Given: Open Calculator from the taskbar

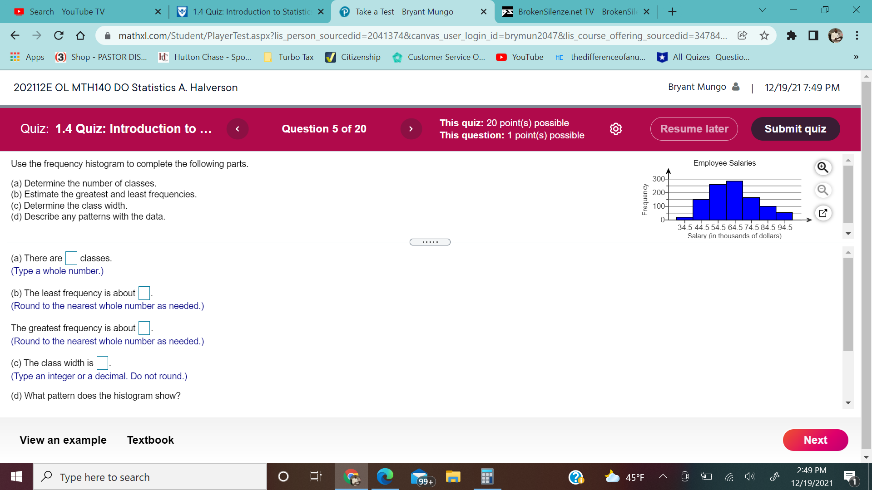Looking at the screenshot, I should click(487, 477).
